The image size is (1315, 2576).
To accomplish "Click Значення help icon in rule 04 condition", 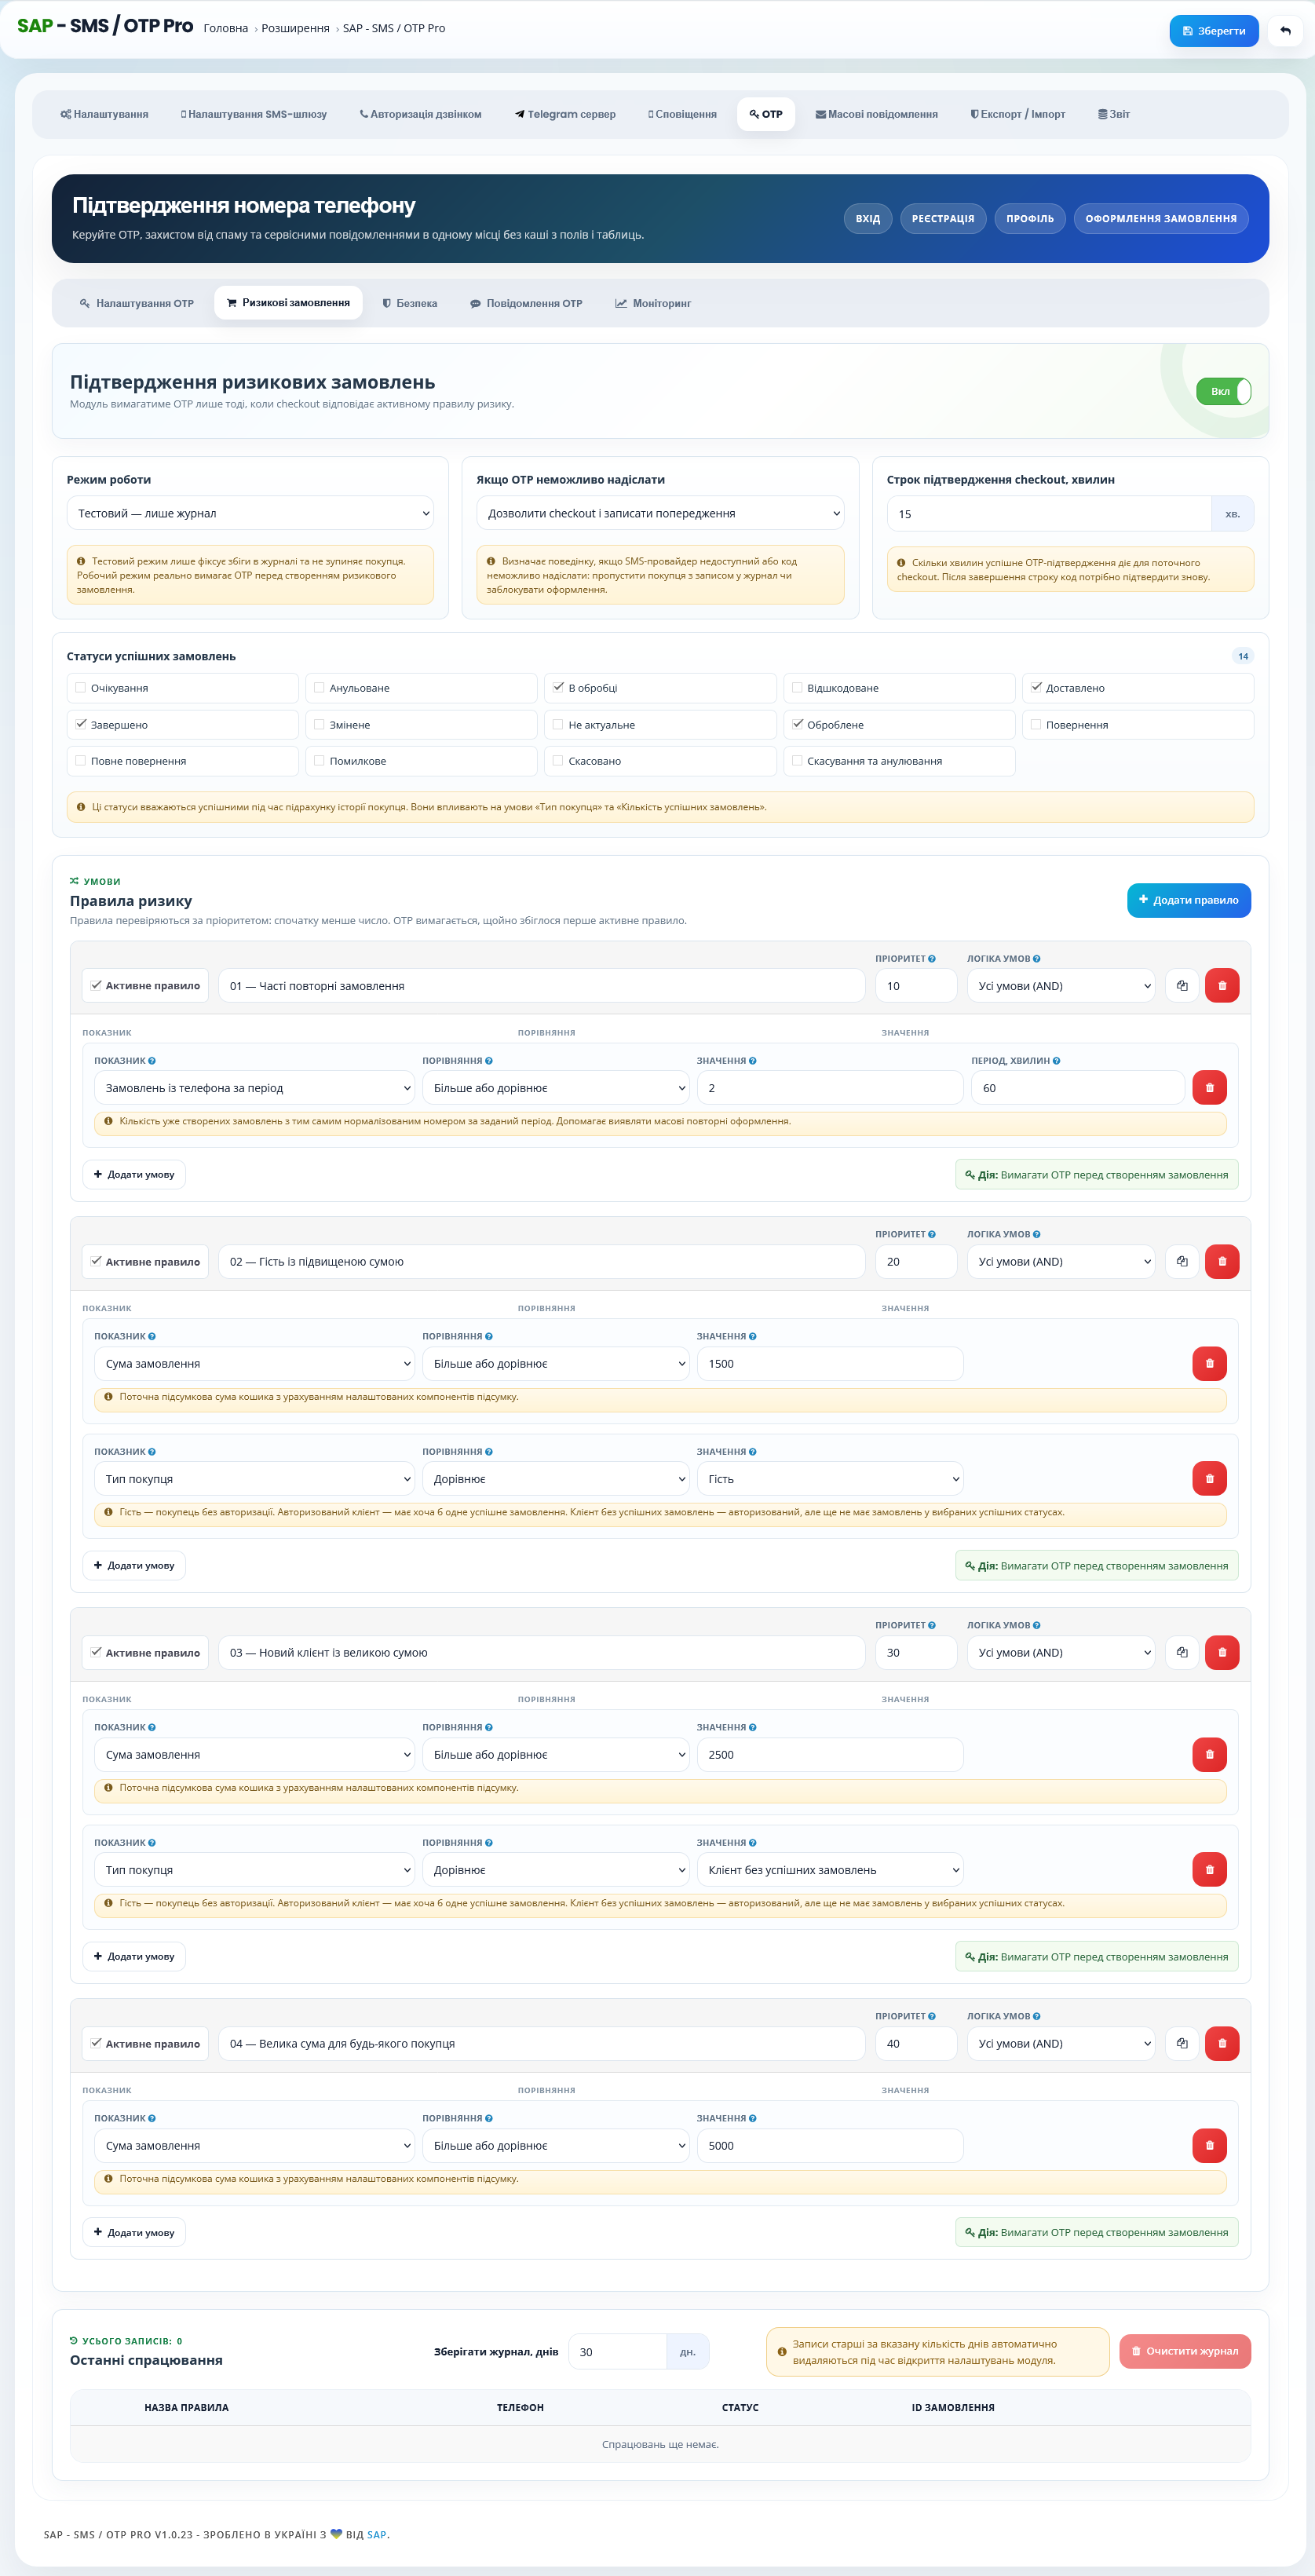I will 752,2118.
